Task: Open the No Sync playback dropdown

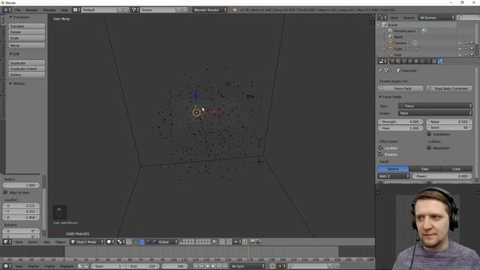Action: 247,266
